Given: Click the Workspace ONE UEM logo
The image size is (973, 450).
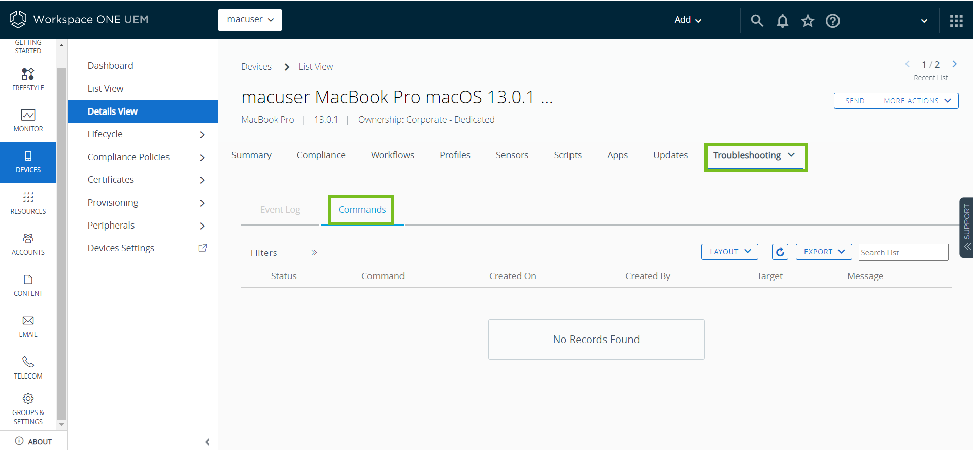Looking at the screenshot, I should point(79,19).
